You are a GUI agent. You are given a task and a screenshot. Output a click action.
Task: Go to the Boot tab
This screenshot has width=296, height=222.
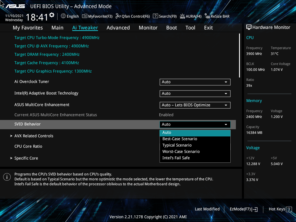(171, 28)
